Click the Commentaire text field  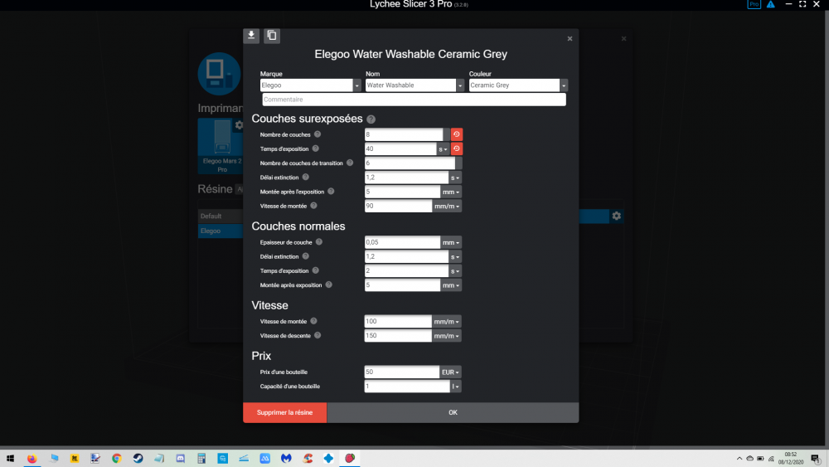[414, 100]
